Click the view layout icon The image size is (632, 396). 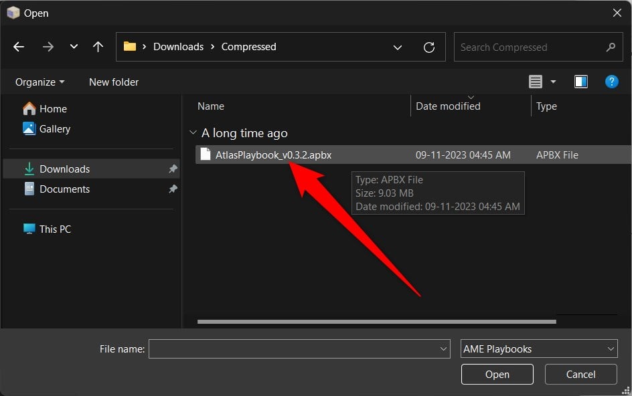536,82
